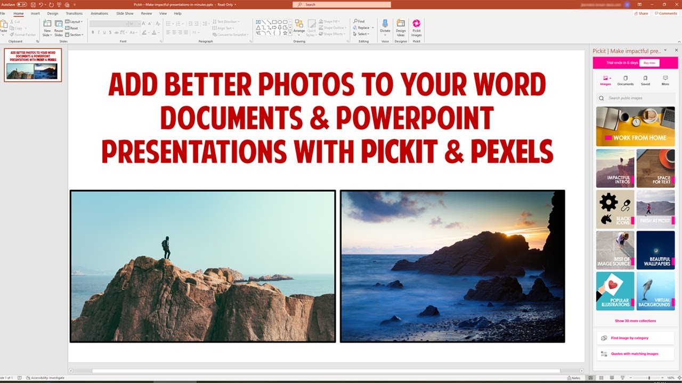Select slide 1 thumbnail in slide panel
682x383 pixels.
33,65
